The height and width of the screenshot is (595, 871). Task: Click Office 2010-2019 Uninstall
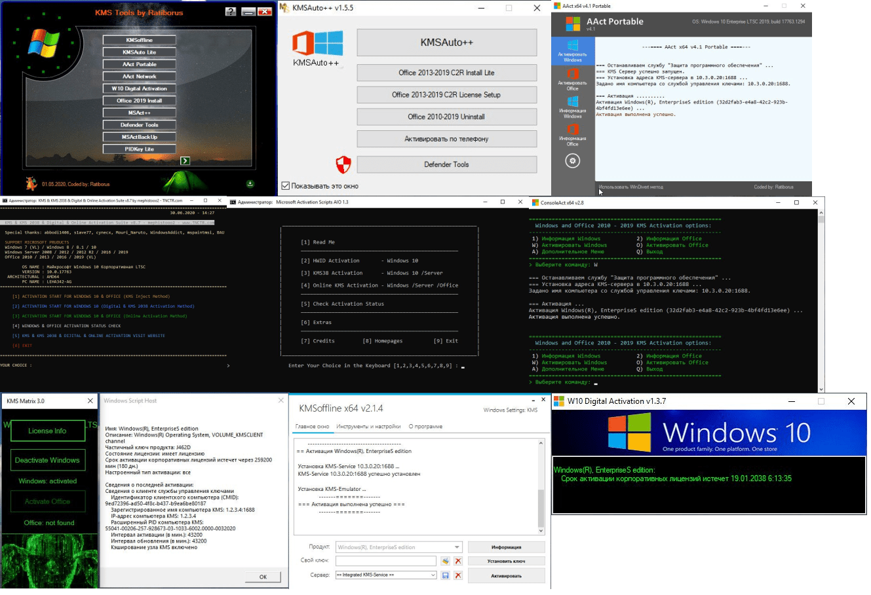click(446, 117)
